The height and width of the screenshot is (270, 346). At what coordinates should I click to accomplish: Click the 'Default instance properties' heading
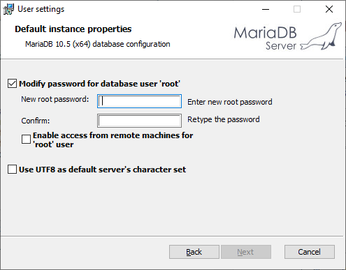tap(73, 29)
